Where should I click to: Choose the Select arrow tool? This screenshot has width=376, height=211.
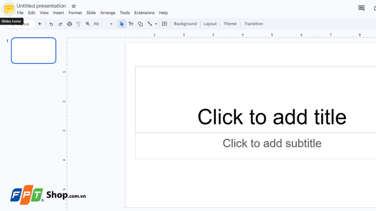tap(122, 24)
